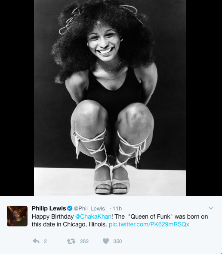View the 282 retweet count
Screen dimensions: 222x254
[x=84, y=241]
